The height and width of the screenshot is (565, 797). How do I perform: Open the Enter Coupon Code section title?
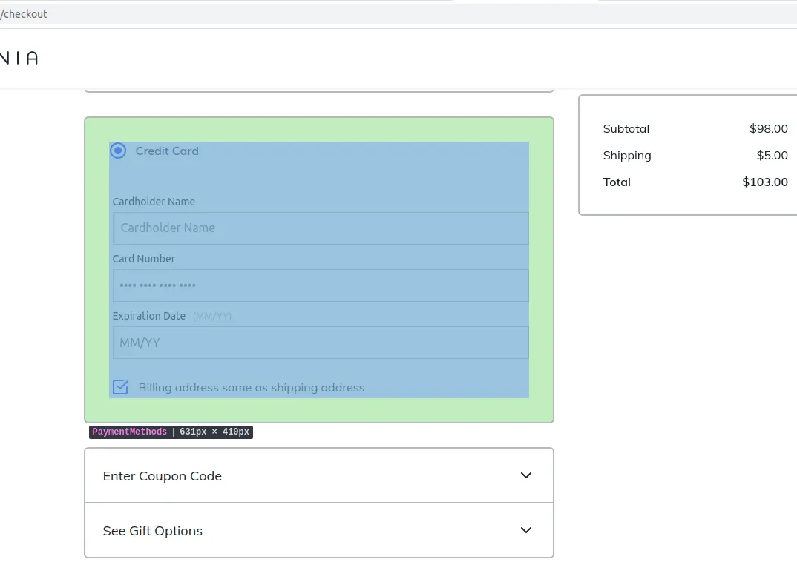[163, 476]
